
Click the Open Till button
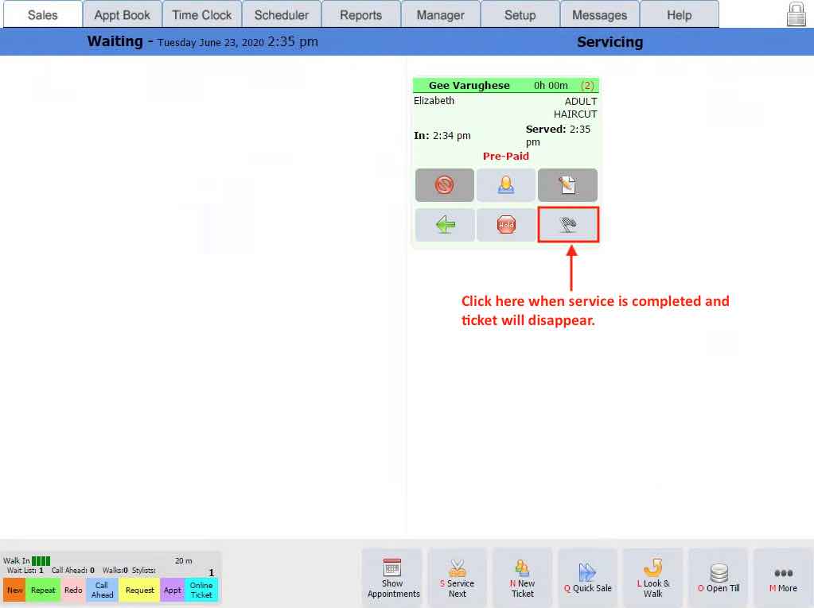point(719,578)
